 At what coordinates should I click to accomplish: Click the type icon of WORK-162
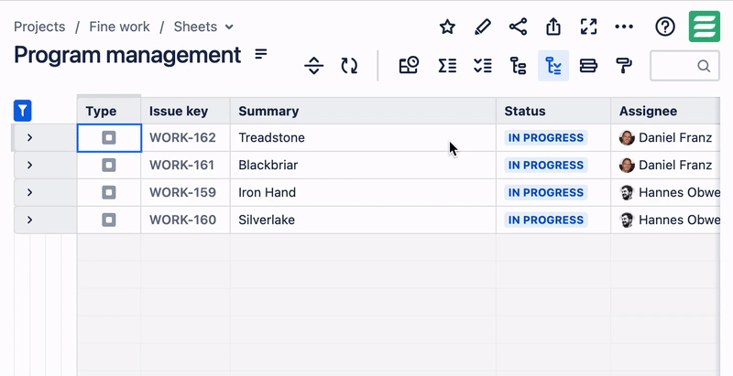pos(109,137)
